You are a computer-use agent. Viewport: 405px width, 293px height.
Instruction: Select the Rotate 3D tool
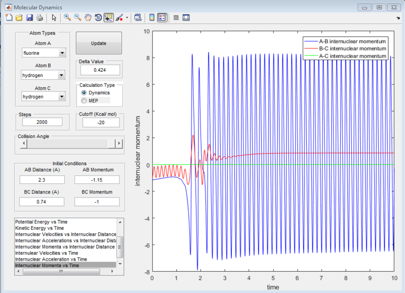[x=98, y=18]
